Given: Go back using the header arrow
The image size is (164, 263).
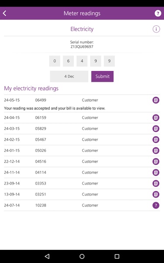Looking at the screenshot, I should pyautogui.click(x=4, y=13).
